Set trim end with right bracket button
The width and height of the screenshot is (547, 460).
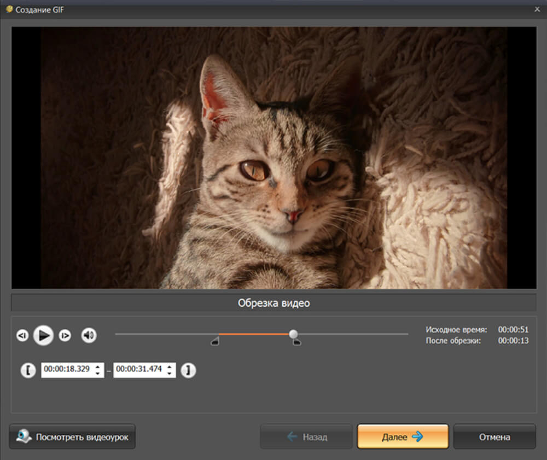pos(188,370)
